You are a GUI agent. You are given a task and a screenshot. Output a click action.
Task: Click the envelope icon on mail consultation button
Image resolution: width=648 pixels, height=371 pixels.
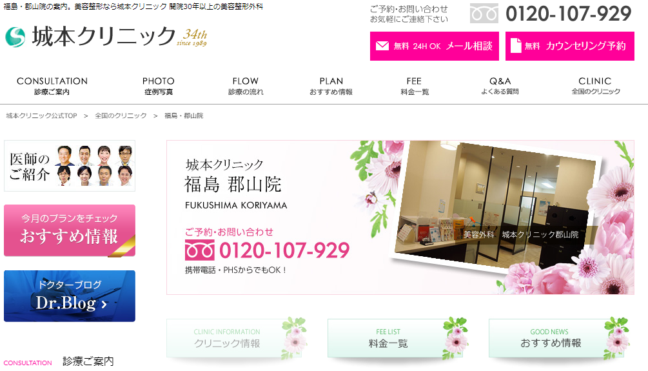[x=382, y=46]
